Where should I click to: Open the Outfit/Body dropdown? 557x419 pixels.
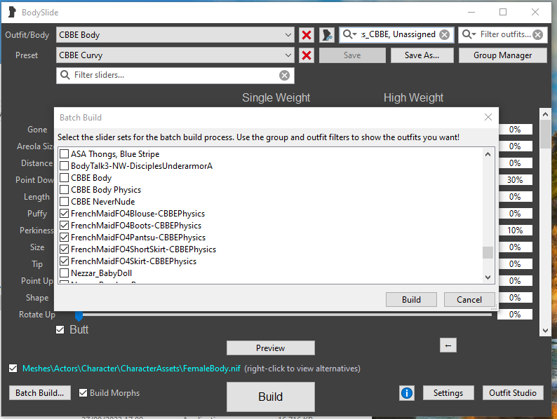(x=175, y=35)
